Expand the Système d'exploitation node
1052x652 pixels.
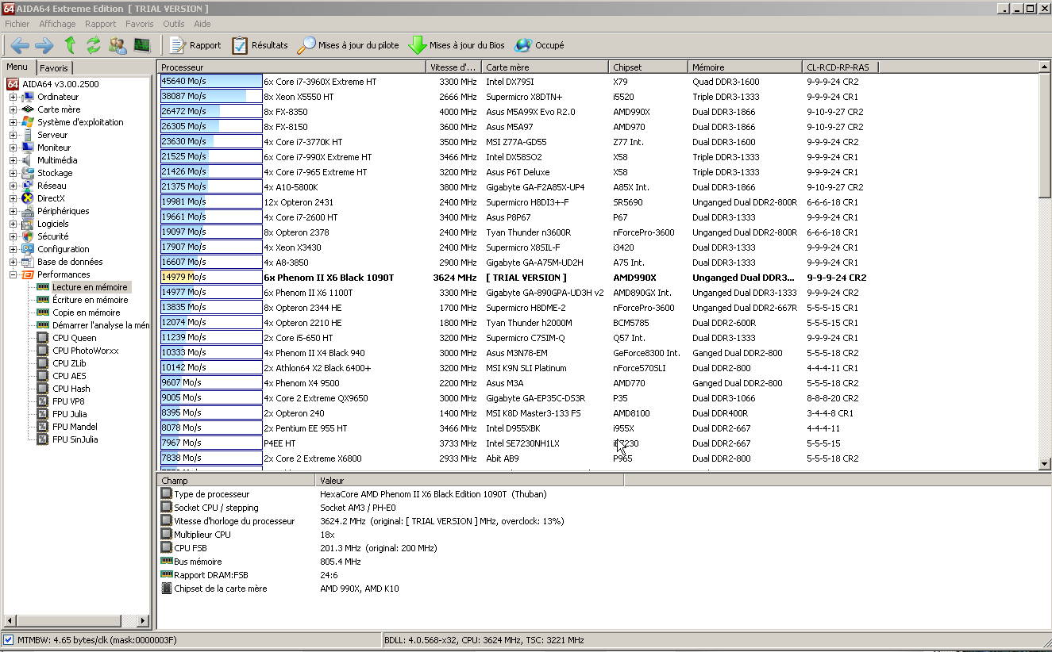pos(13,122)
